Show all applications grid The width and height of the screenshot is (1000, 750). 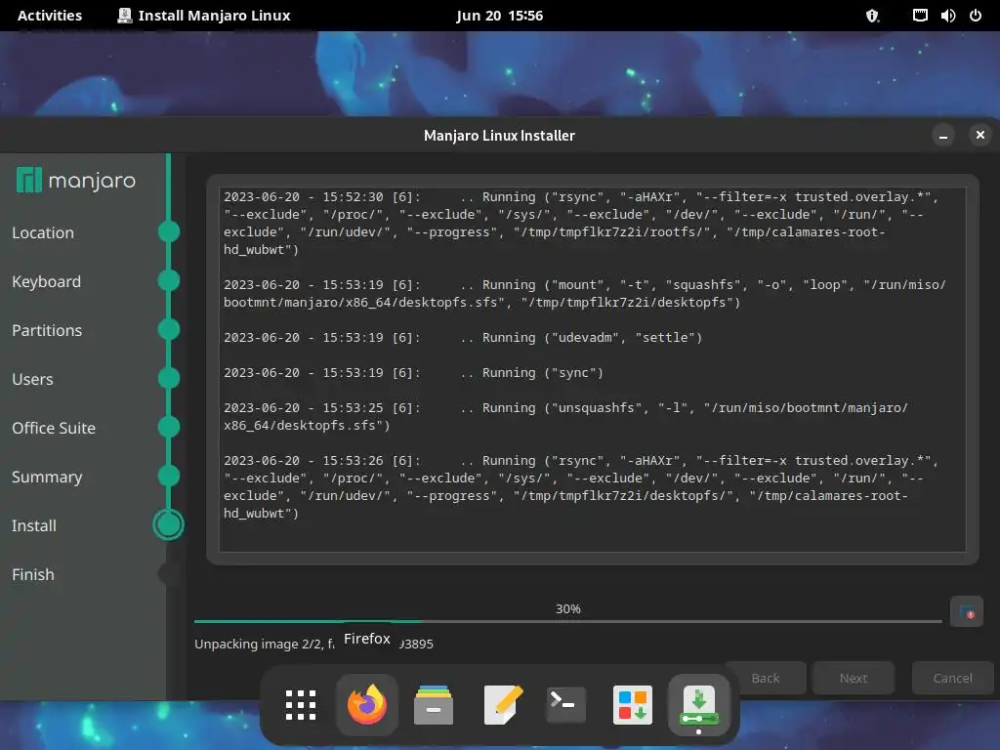301,705
